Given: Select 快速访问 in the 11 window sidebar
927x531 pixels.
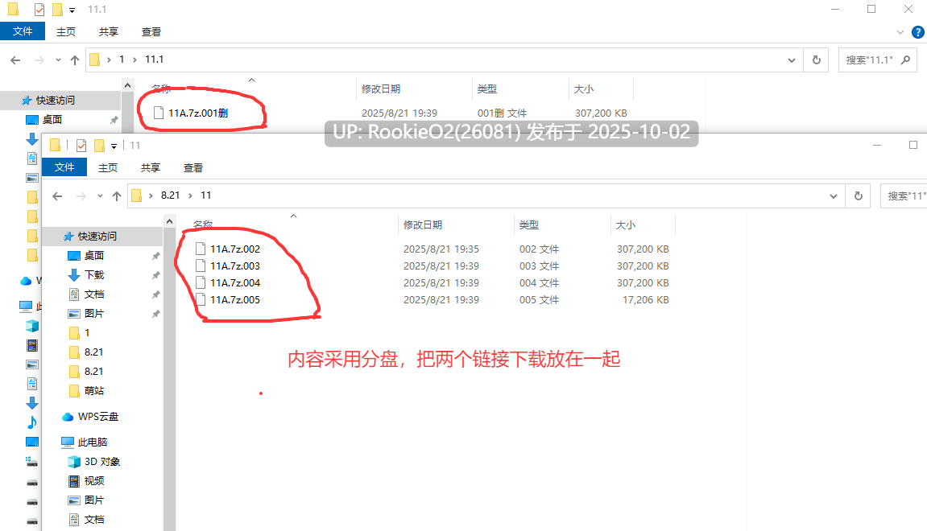Looking at the screenshot, I should [97, 237].
